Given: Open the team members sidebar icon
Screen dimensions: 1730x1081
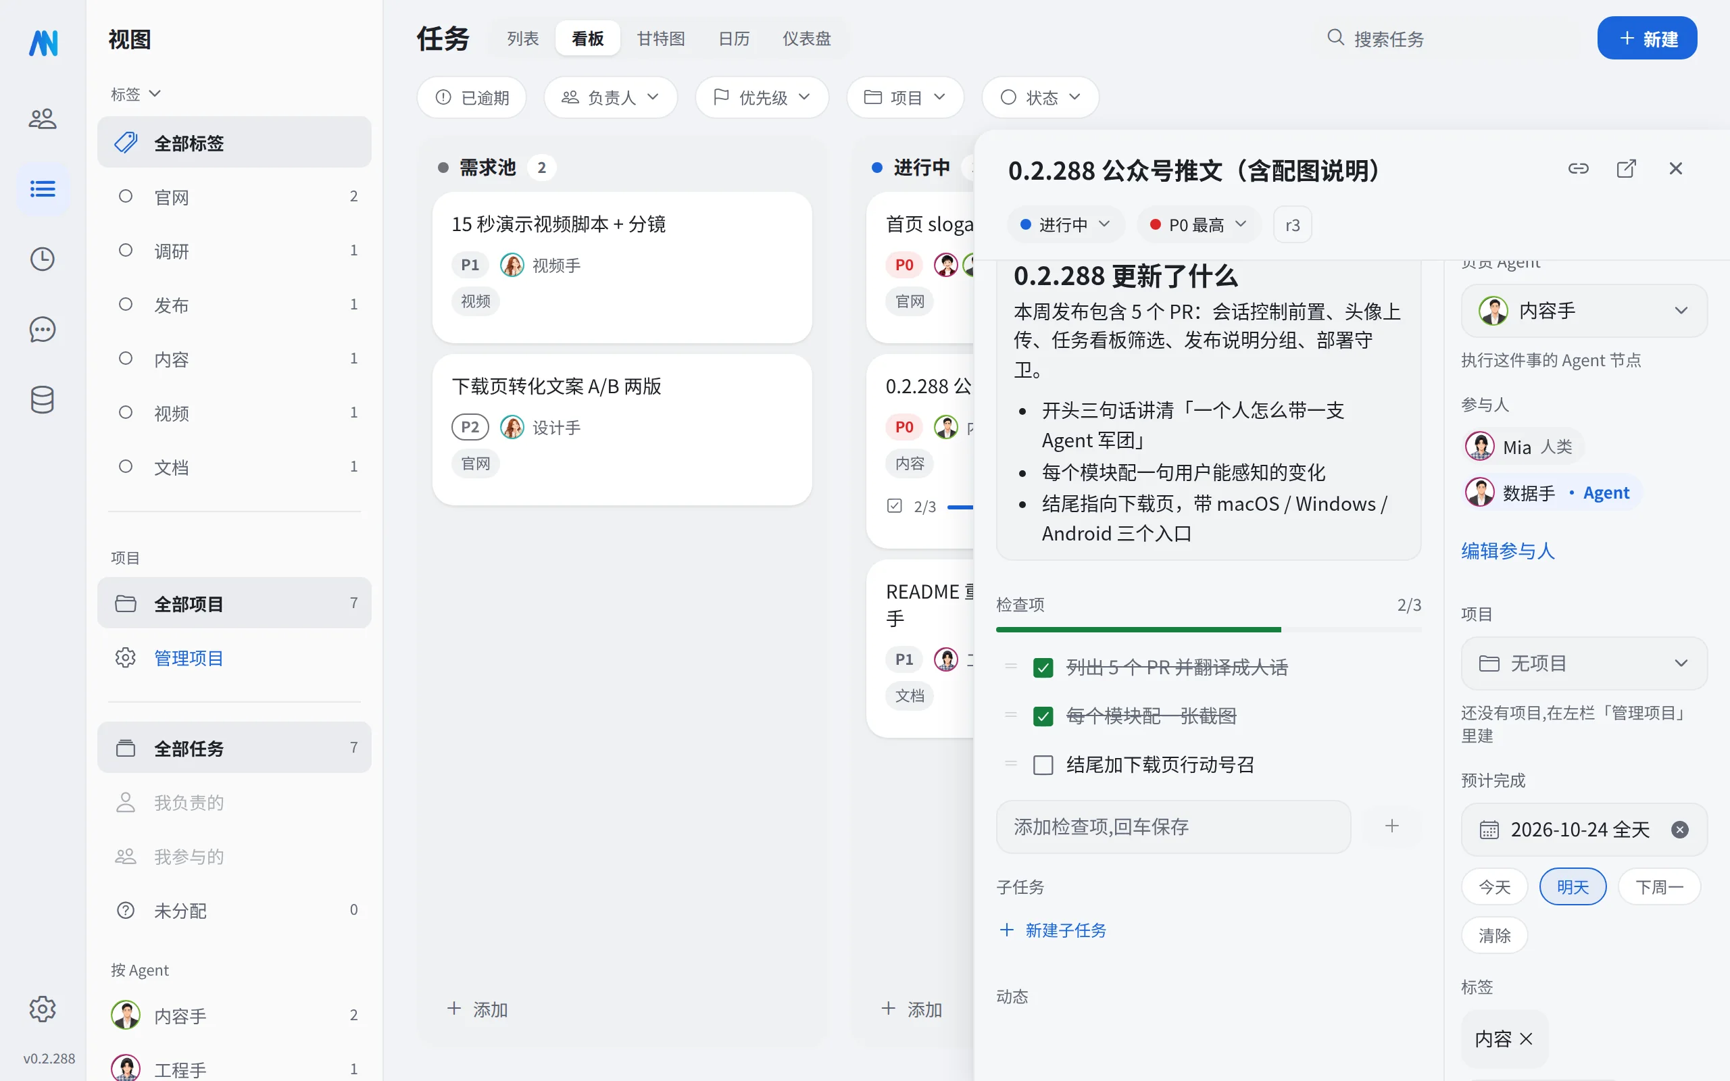Looking at the screenshot, I should pos(43,118).
